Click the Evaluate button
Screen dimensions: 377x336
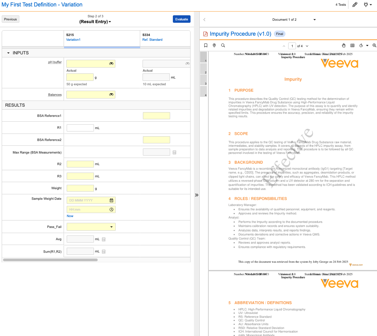click(182, 19)
